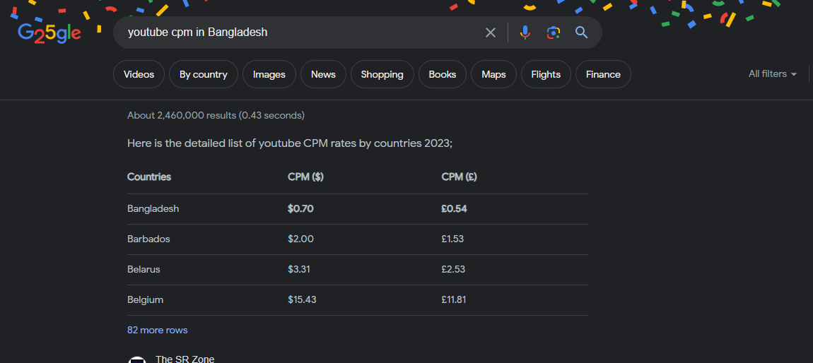Select the '£2.53' CPM value
Viewport: 813px width, 363px height.
click(453, 269)
